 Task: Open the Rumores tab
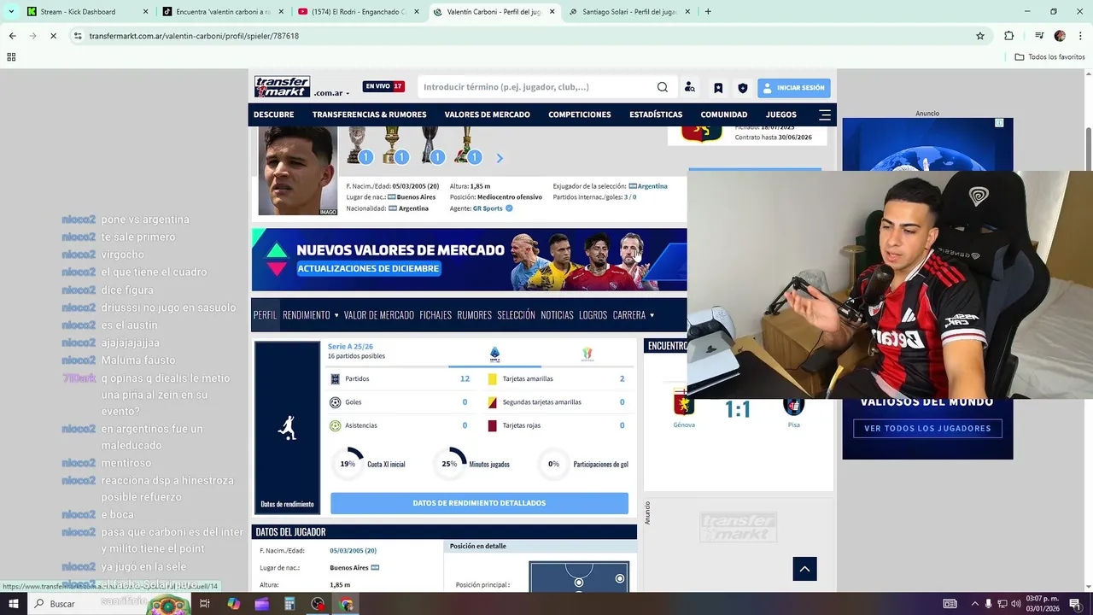pyautogui.click(x=474, y=315)
